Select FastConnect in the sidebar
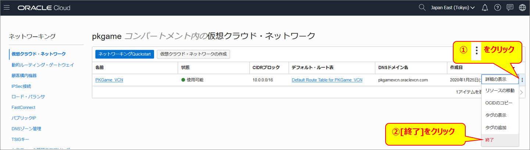Image resolution: width=530 pixels, height=150 pixels. tap(24, 107)
